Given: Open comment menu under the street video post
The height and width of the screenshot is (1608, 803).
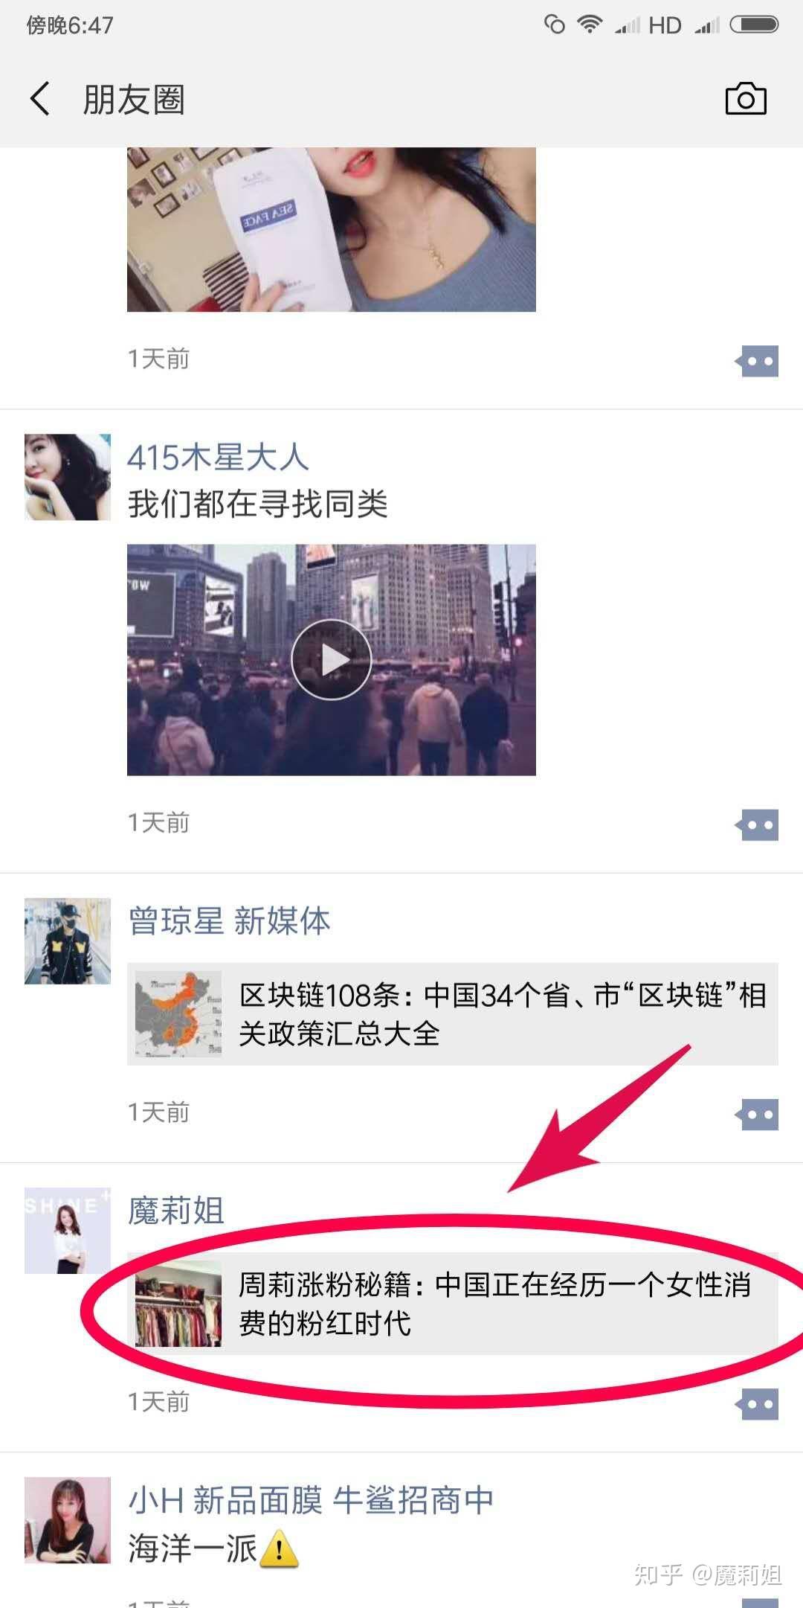Looking at the screenshot, I should 757,824.
